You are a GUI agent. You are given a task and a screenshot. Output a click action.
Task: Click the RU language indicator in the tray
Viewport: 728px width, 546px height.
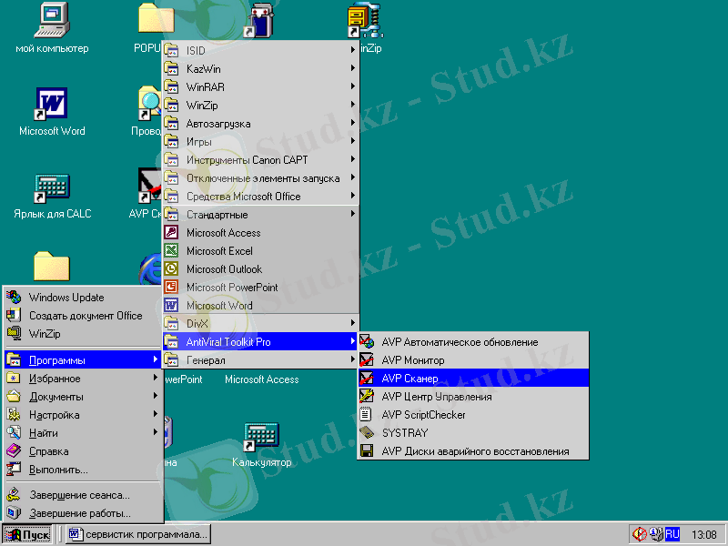[x=672, y=534]
